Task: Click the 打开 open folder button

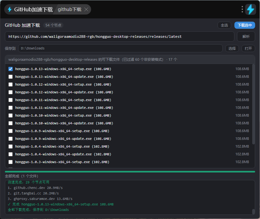Action: coord(248,48)
